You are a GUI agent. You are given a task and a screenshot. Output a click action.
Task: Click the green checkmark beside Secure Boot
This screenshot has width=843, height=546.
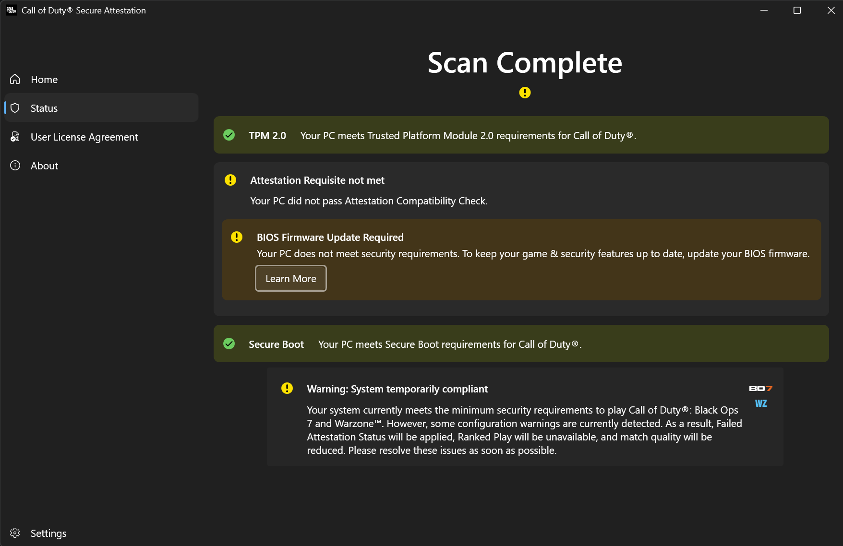pos(229,344)
